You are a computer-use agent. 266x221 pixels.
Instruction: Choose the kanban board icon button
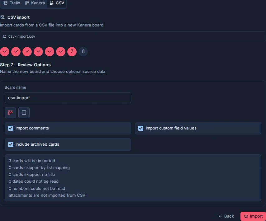10,113
